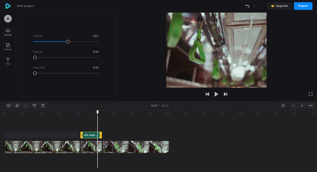Screen dimensions: 317x172
Task: Click the audio clip's right trim handle
Action: point(101,135)
